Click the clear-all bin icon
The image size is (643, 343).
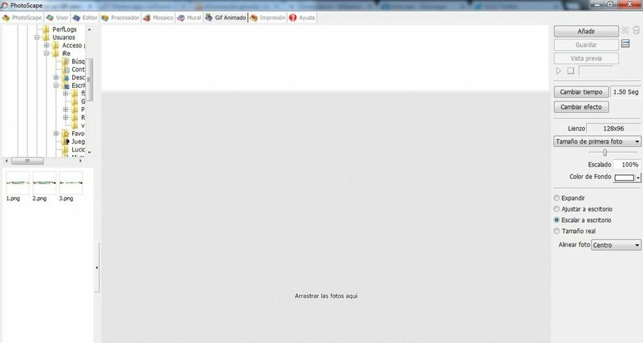tap(637, 31)
